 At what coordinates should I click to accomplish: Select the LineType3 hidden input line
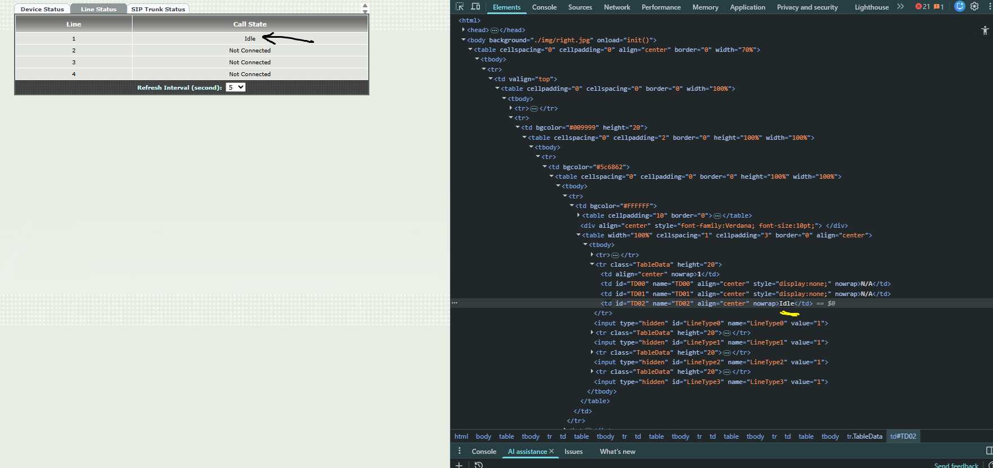coord(710,382)
